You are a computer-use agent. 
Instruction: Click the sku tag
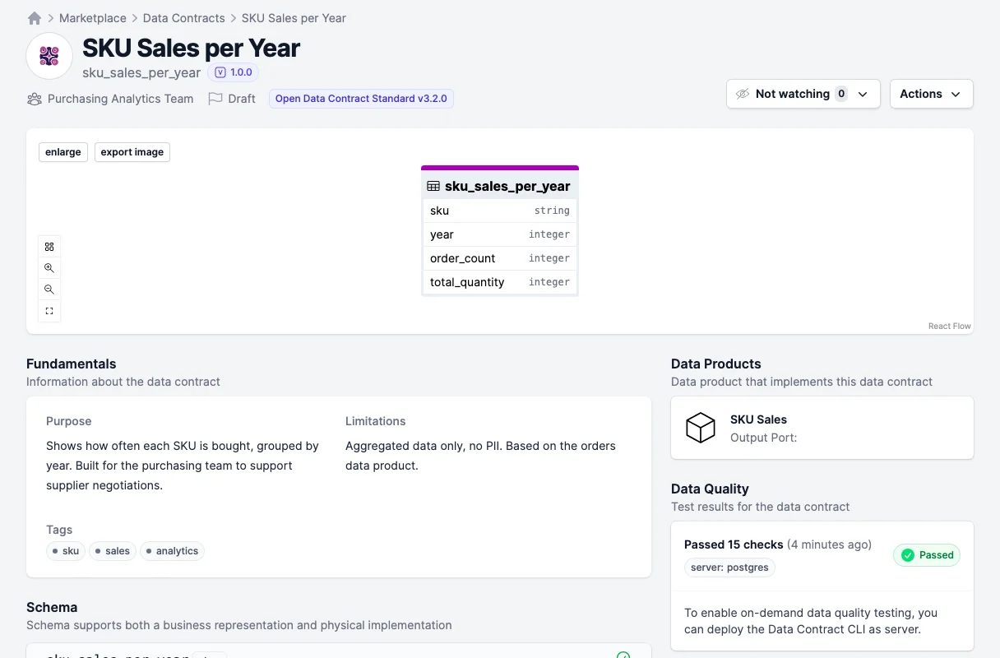[x=66, y=551]
